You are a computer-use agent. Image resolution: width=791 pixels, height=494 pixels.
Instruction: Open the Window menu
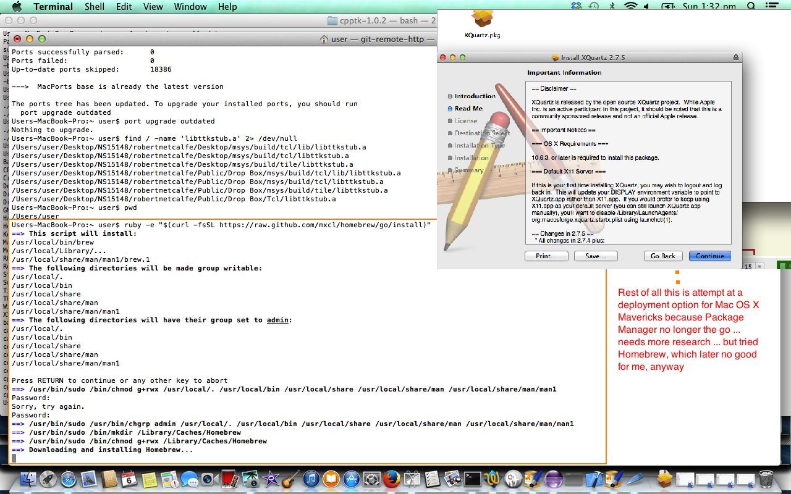190,7
